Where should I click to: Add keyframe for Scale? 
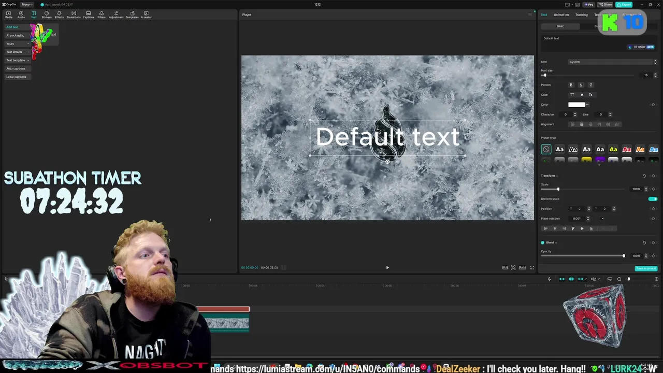point(653,189)
